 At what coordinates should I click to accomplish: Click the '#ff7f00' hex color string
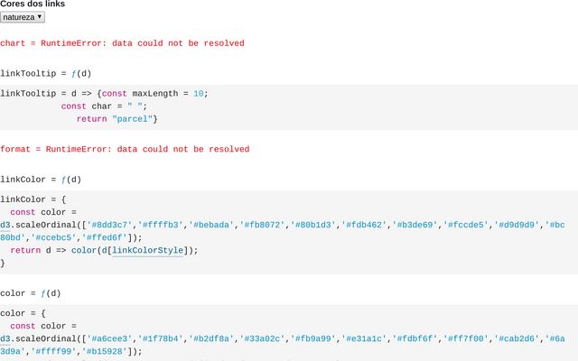468,338
